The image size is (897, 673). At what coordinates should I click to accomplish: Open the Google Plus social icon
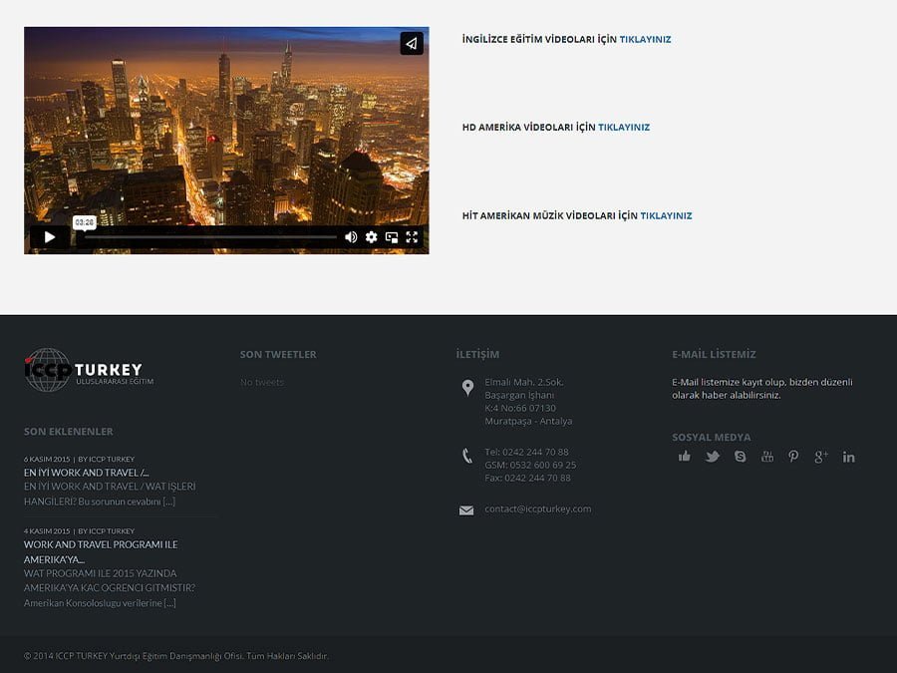click(821, 457)
